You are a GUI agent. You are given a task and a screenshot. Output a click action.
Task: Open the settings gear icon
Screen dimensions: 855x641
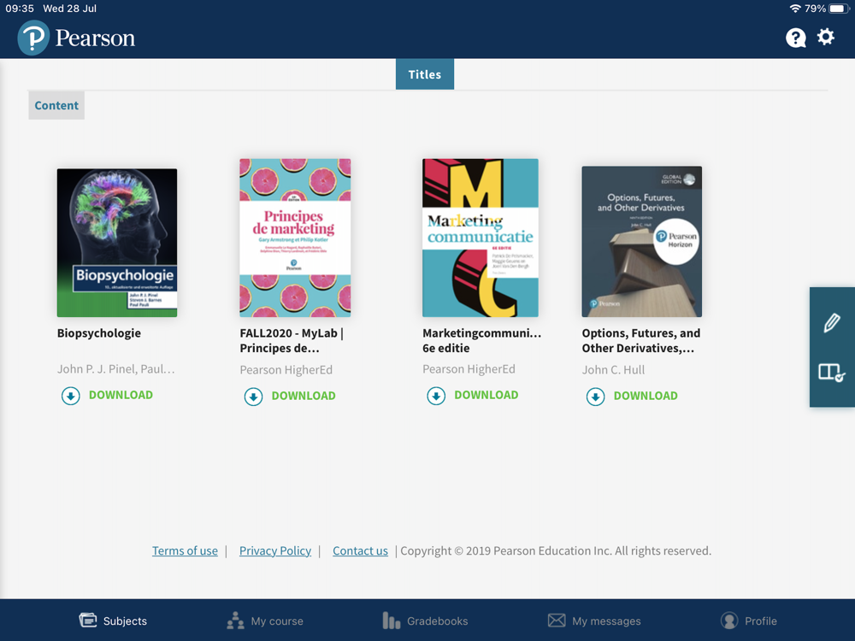pyautogui.click(x=826, y=37)
